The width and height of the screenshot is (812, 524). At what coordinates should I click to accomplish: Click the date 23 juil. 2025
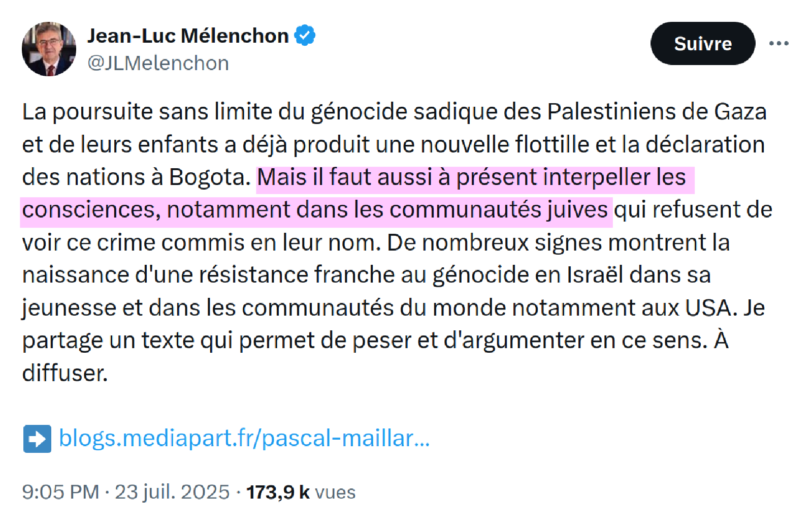click(172, 492)
